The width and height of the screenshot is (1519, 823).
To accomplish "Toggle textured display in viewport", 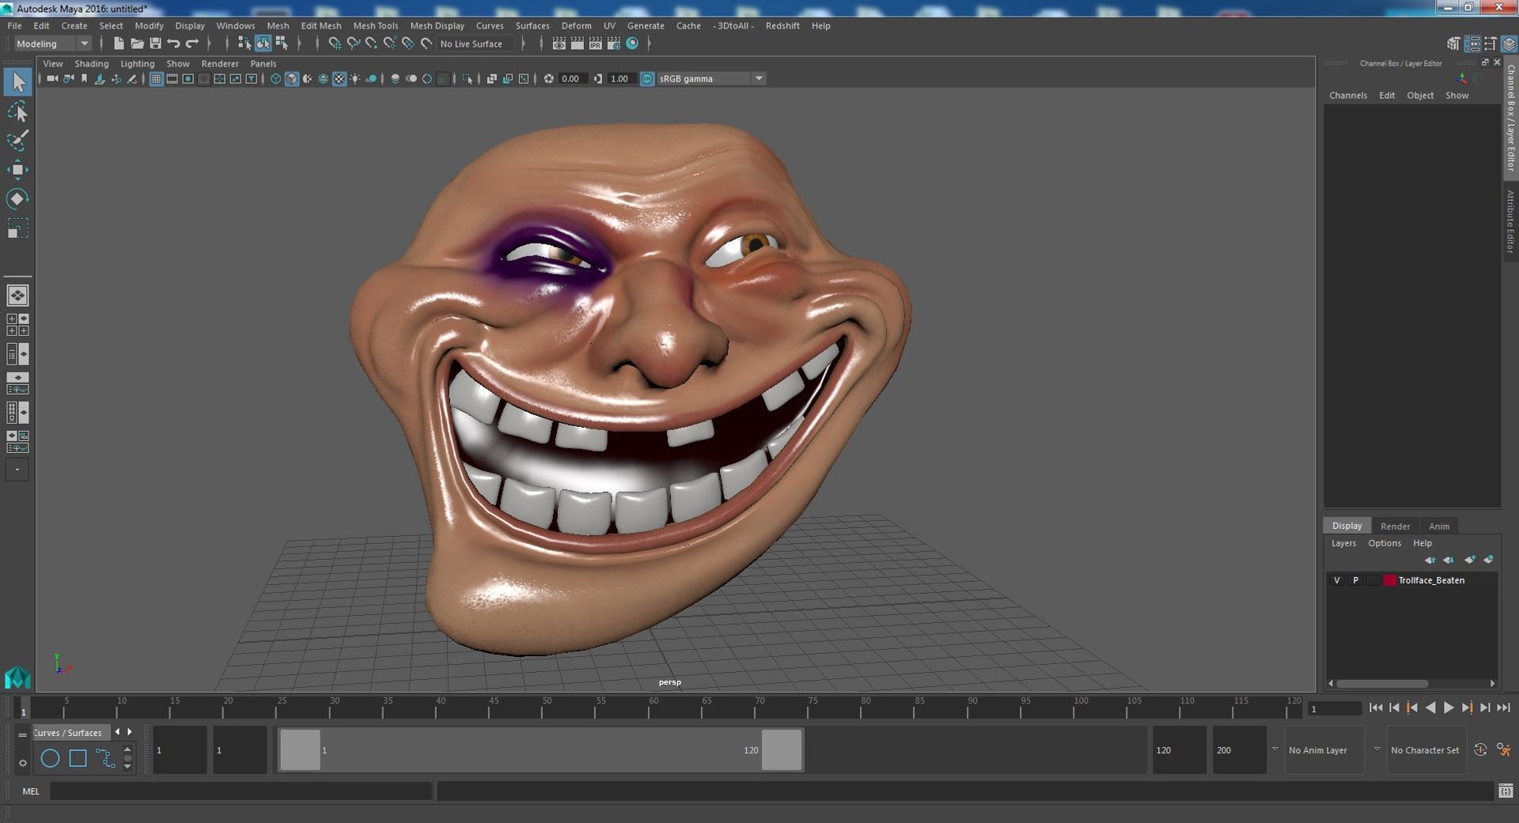I will (x=339, y=78).
